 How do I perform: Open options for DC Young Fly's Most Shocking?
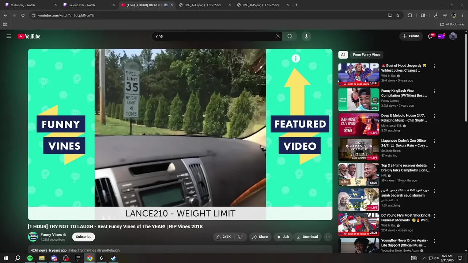[x=434, y=216]
